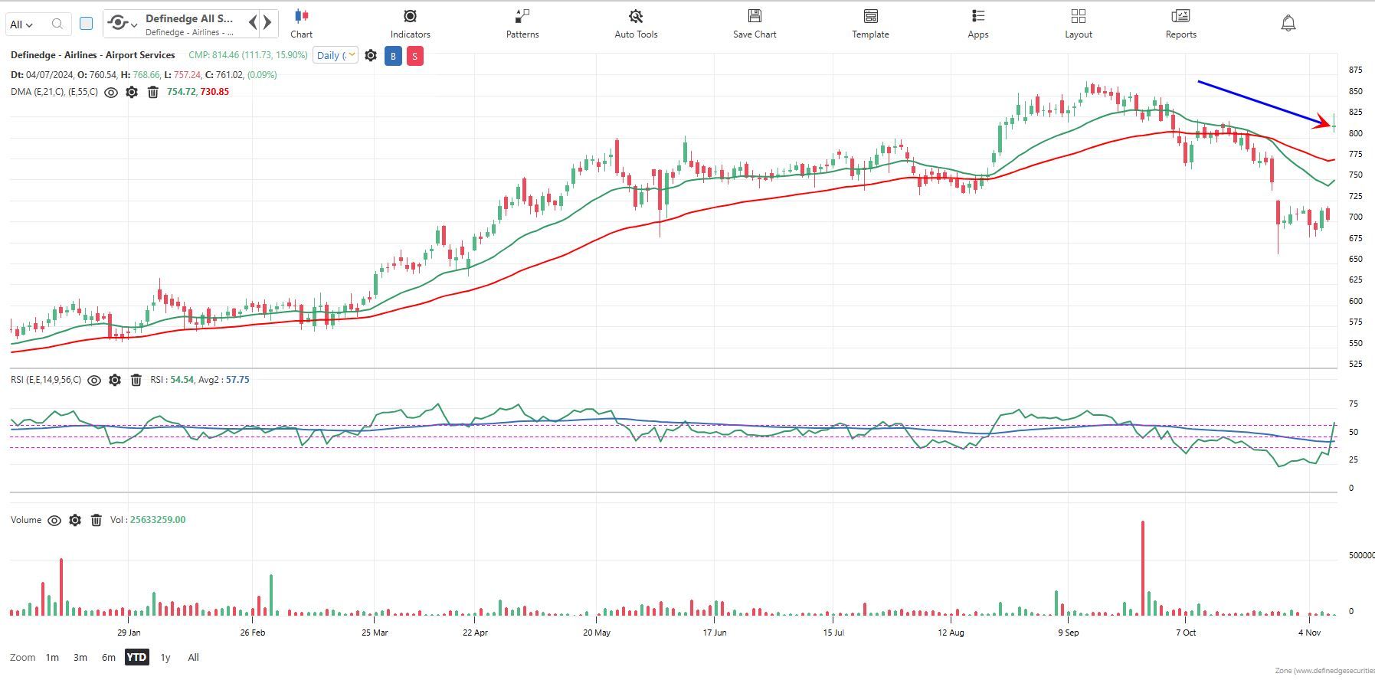The width and height of the screenshot is (1375, 680).
Task: Click the 29 Jan date axis label
Action: [129, 633]
